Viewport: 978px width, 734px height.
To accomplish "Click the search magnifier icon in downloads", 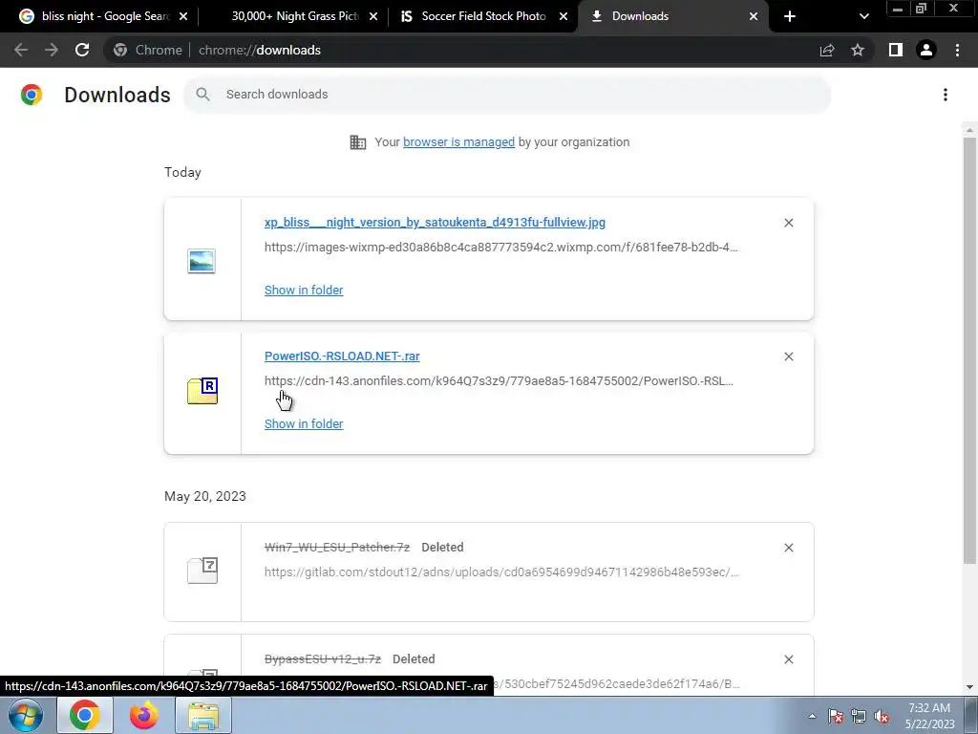I will [202, 95].
